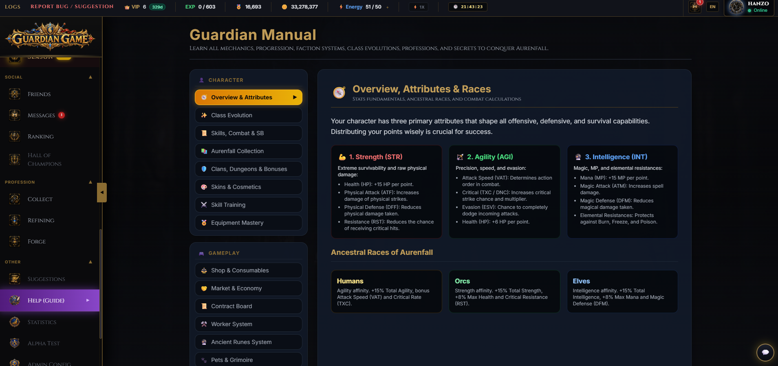Click the Alpha Test sidebar icon
The image size is (778, 366).
(x=15, y=343)
